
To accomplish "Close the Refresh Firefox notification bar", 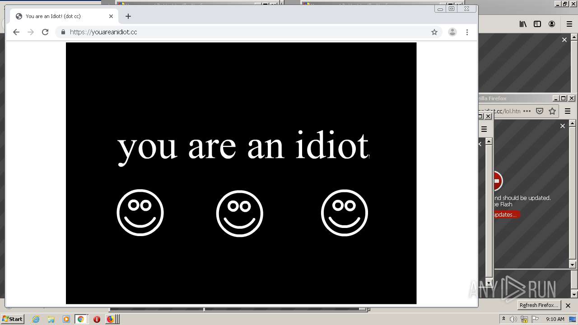I will click(568, 306).
